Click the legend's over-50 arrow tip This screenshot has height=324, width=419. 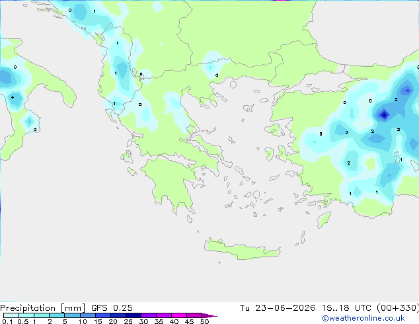pos(209,315)
